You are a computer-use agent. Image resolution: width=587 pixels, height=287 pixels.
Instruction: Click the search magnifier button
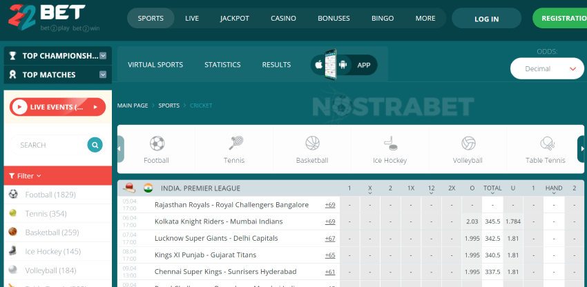pos(95,145)
